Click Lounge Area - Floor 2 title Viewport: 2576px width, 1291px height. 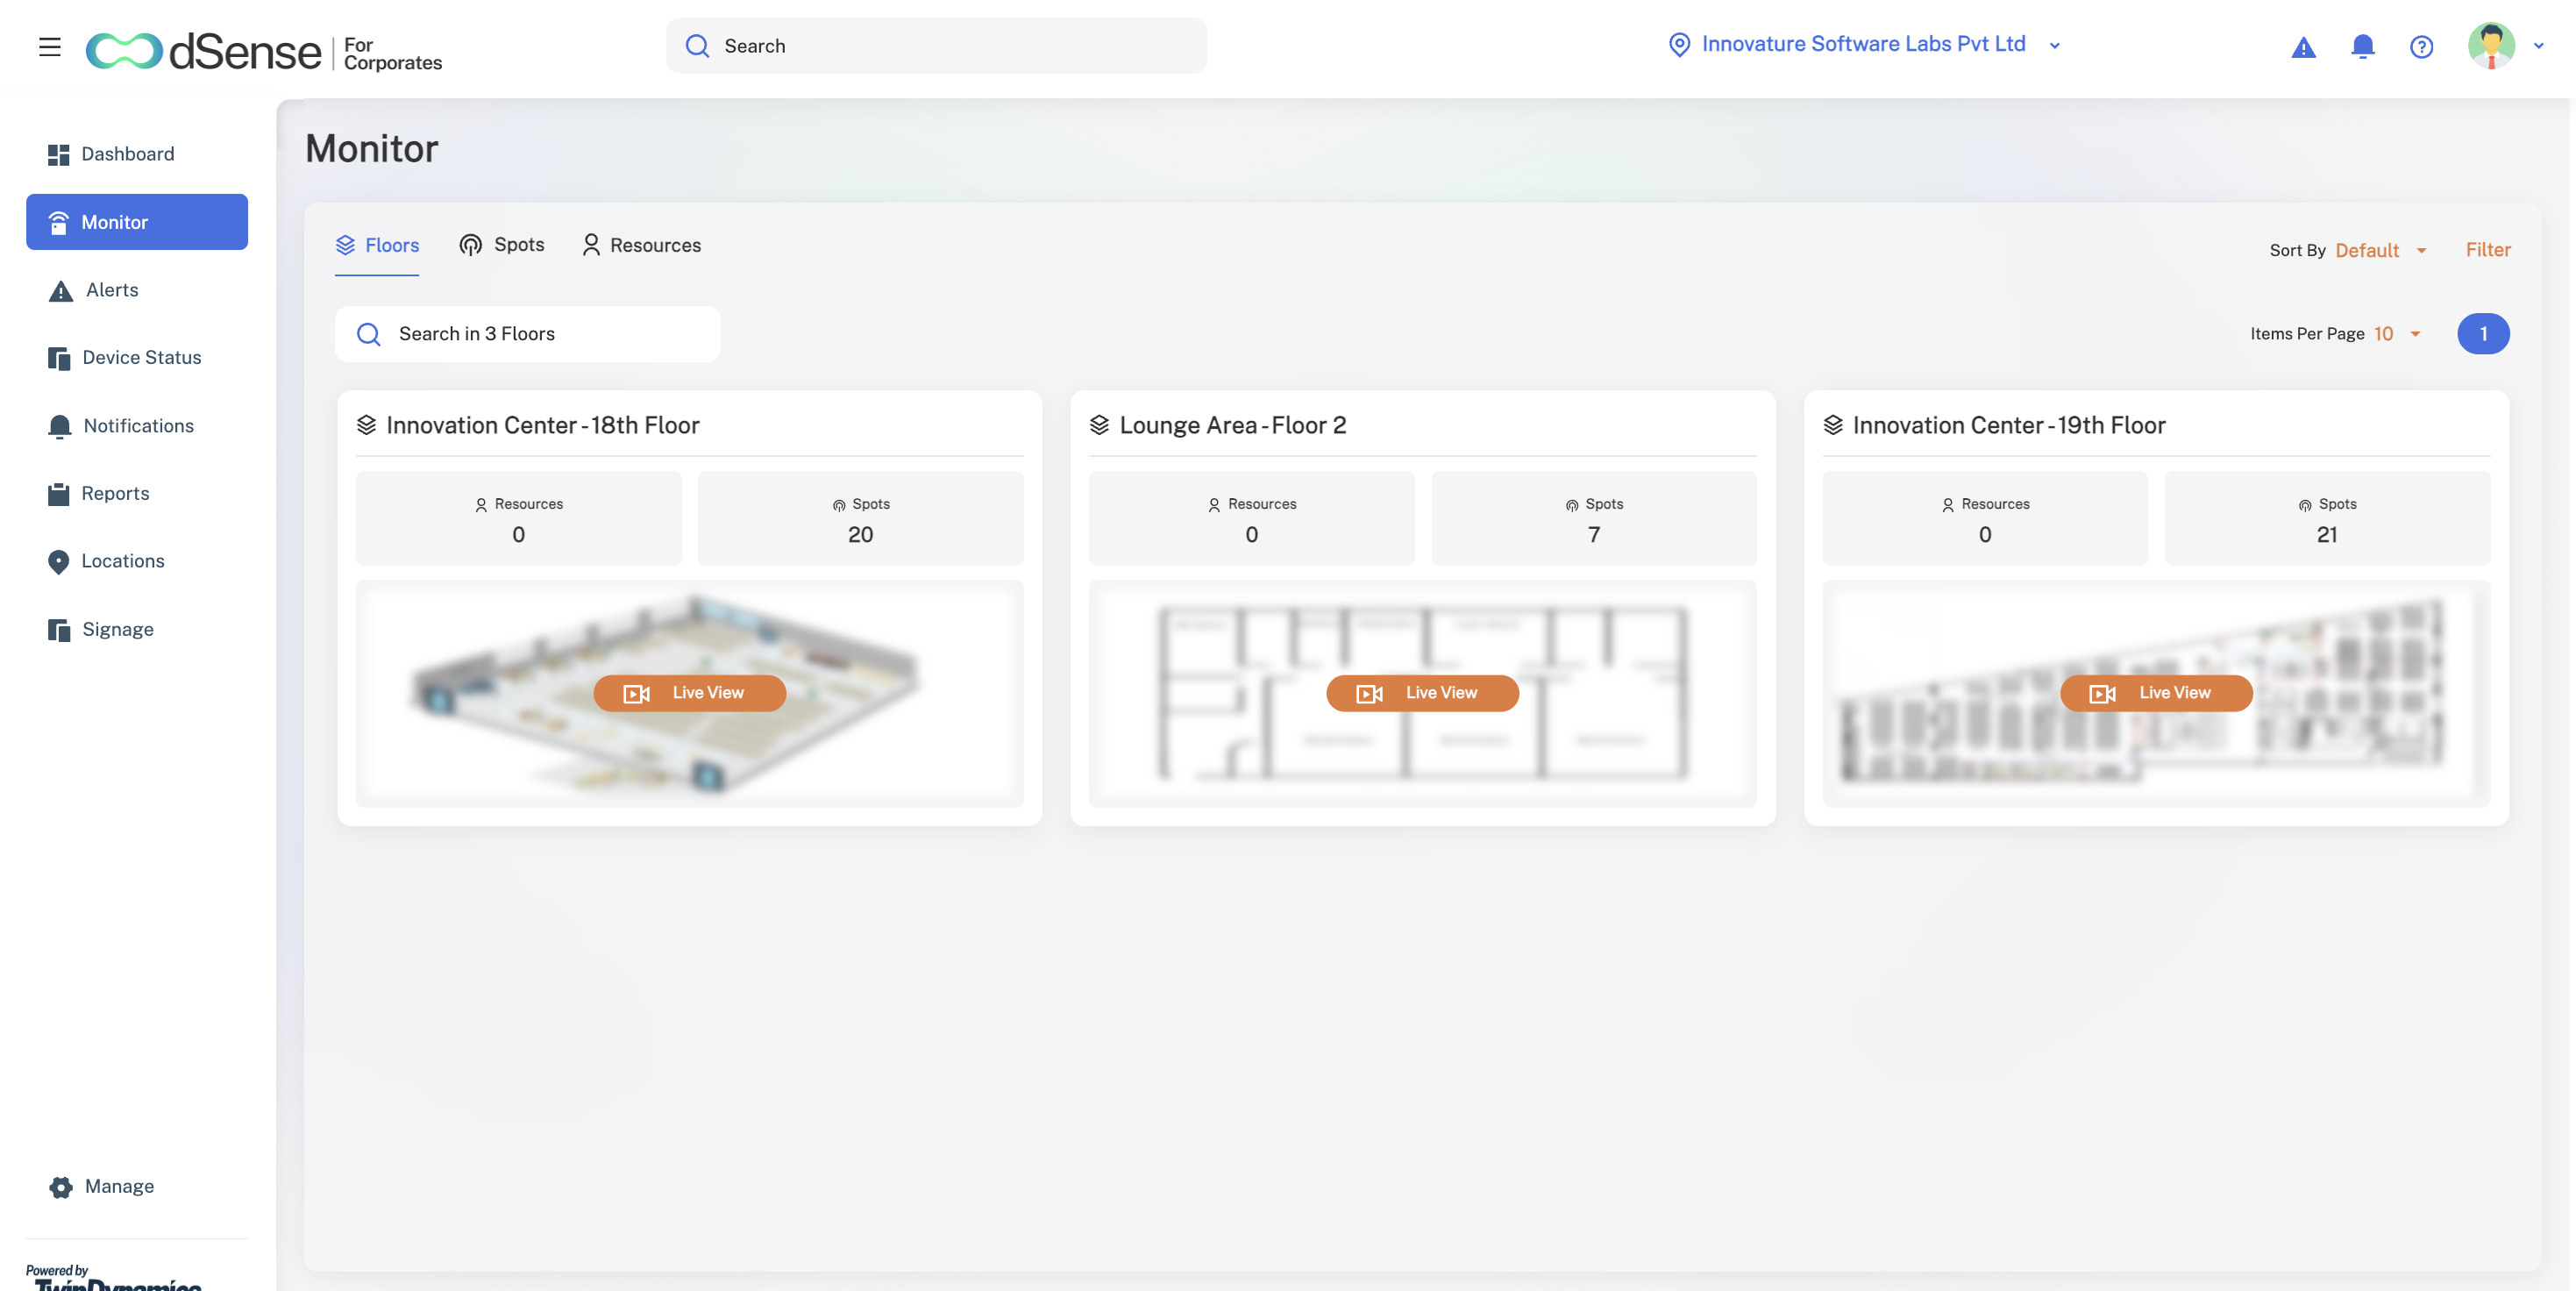(1233, 426)
